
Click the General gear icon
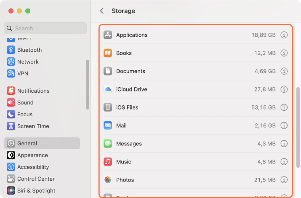[11, 143]
